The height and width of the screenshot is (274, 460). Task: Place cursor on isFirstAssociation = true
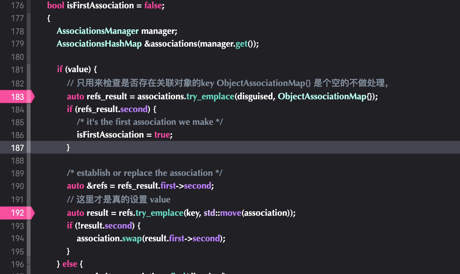pos(125,135)
